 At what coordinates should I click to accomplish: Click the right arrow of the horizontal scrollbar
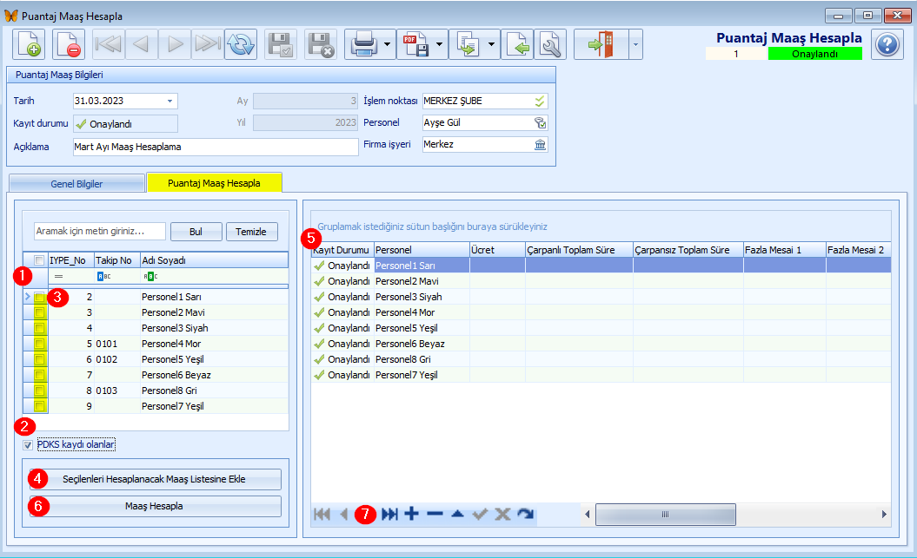tap(884, 515)
